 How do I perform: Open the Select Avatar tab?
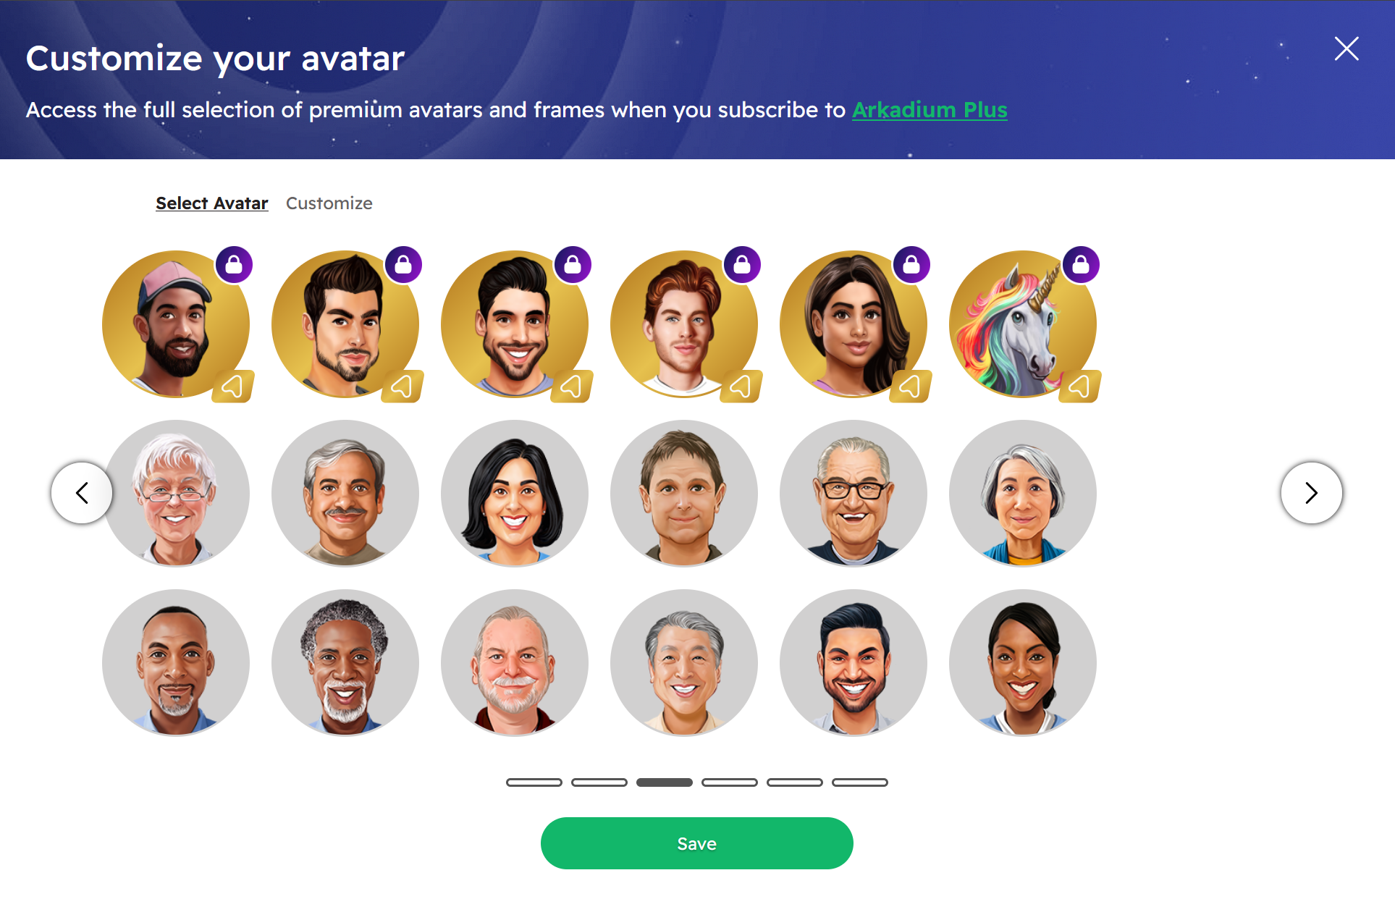pos(212,203)
